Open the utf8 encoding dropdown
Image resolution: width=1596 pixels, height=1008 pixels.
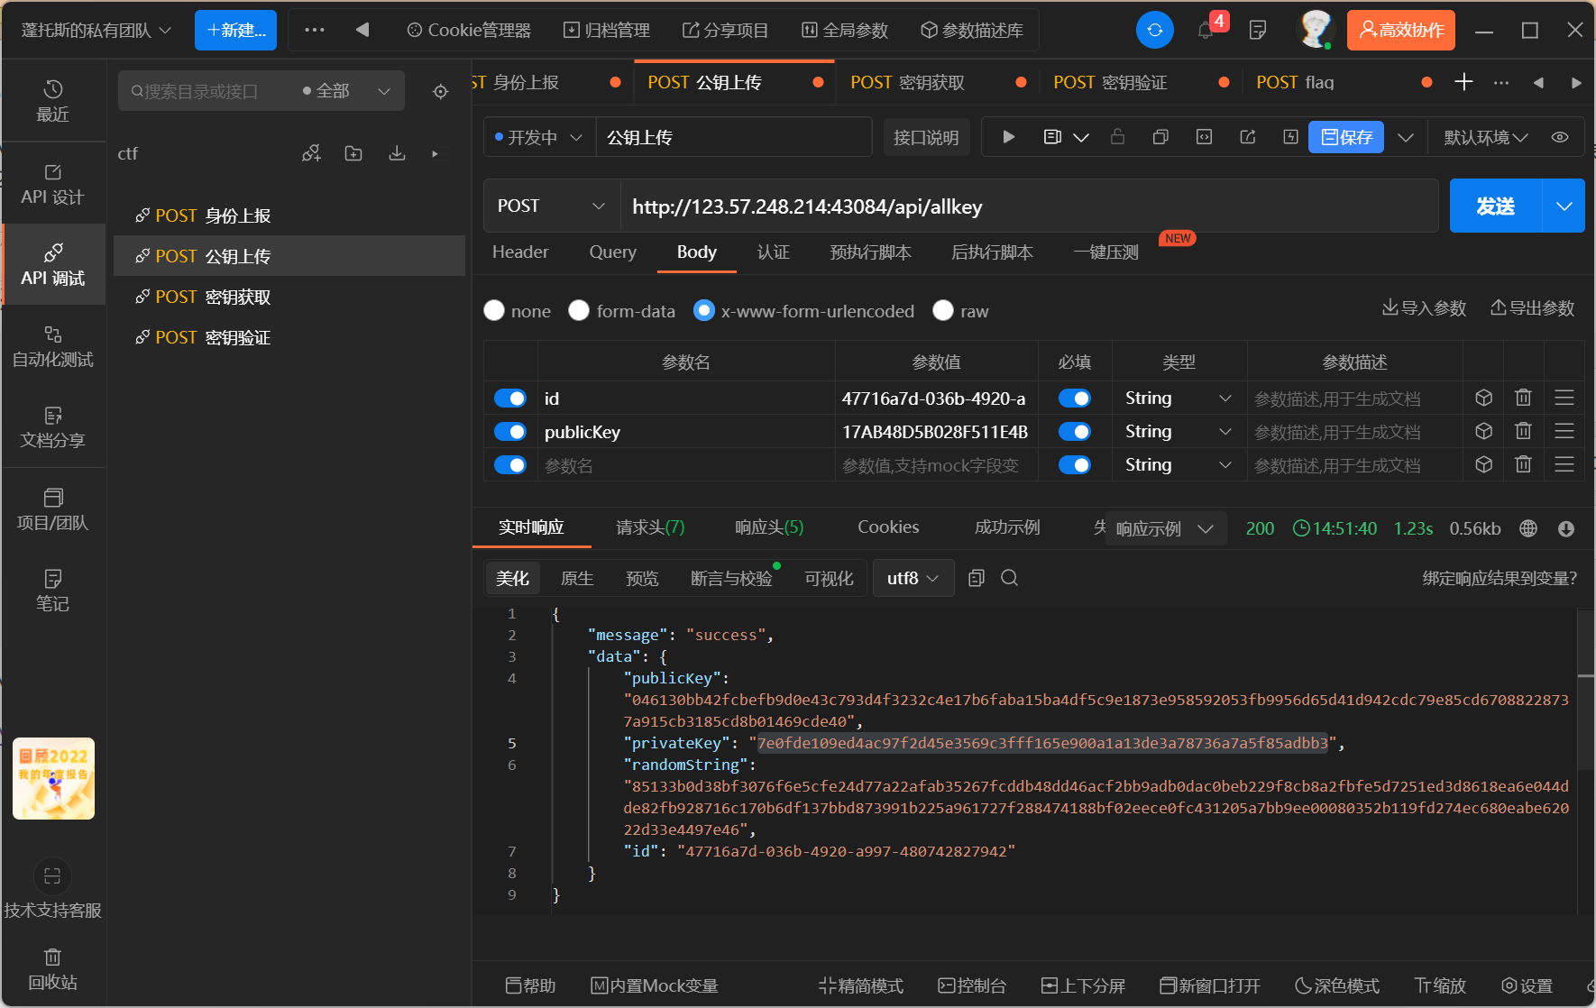pos(913,578)
